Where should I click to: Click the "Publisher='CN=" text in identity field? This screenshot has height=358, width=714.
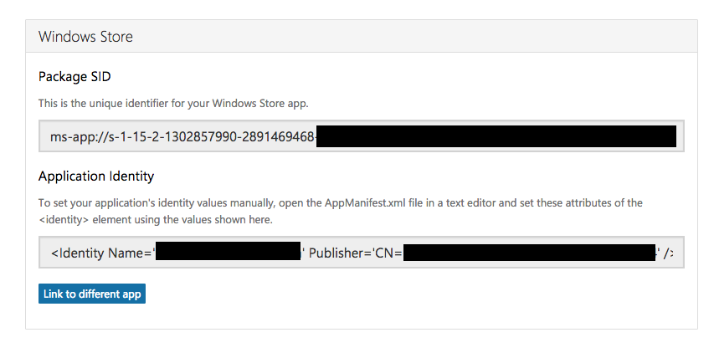356,253
